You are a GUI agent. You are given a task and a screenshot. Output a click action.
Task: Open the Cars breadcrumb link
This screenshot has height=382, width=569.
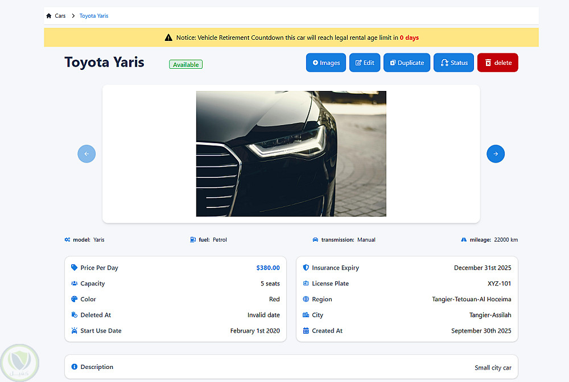tap(60, 16)
